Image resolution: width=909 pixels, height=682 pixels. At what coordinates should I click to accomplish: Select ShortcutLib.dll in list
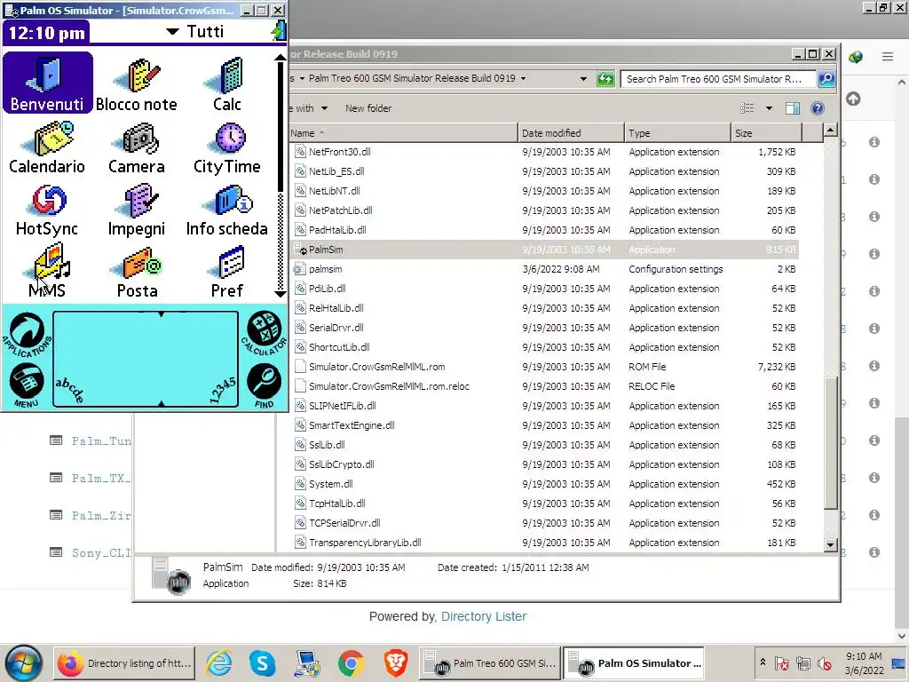click(544, 347)
